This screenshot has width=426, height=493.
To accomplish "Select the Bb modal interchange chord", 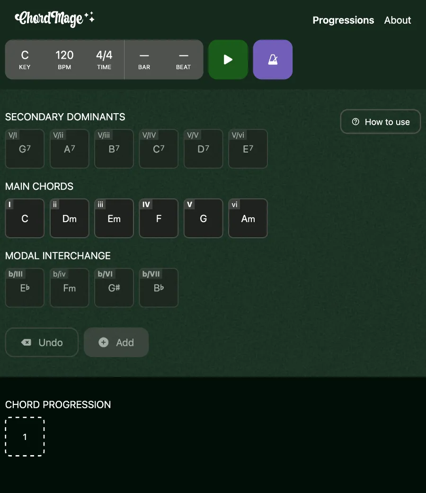I will pyautogui.click(x=158, y=287).
